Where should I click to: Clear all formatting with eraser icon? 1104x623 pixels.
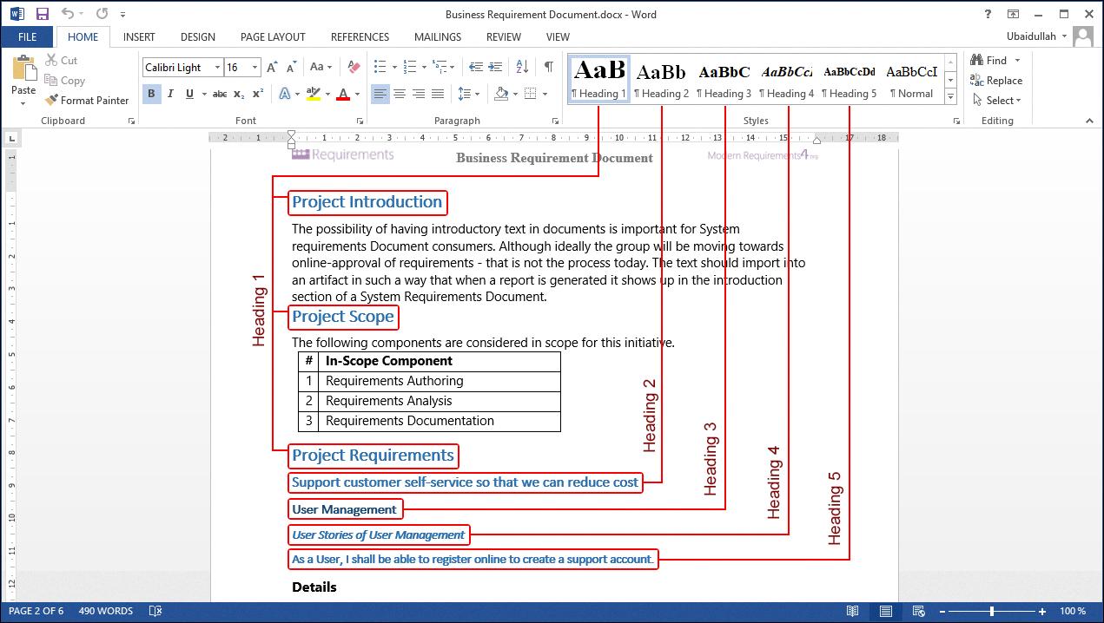coord(353,67)
